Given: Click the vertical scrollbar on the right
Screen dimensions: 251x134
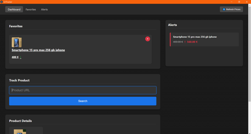Looking at the screenshot, I should click(250, 54).
